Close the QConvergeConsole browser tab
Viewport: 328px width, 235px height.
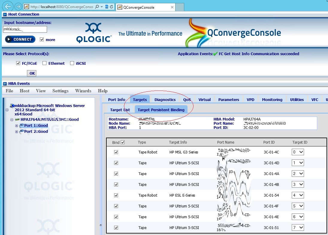[172, 7]
